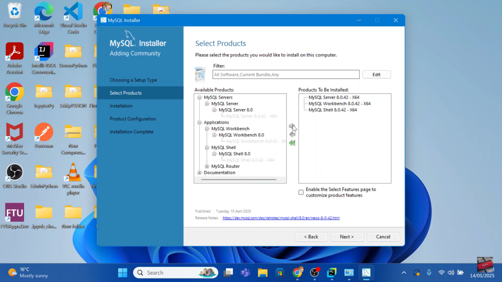Click the volume icon in the system tray
The width and height of the screenshot is (502, 282).
[x=451, y=273]
